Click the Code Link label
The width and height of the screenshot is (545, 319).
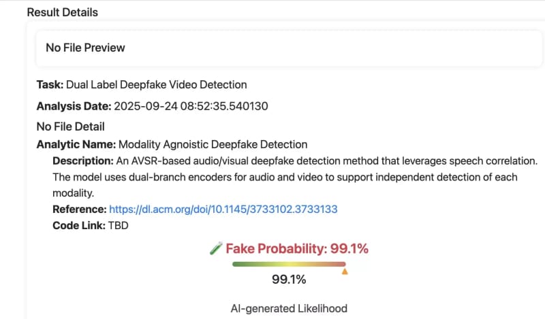click(78, 226)
